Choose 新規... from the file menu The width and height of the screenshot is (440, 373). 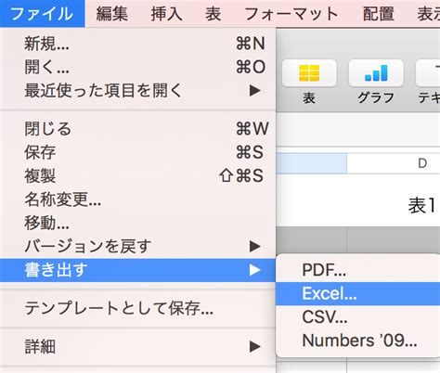(x=137, y=44)
